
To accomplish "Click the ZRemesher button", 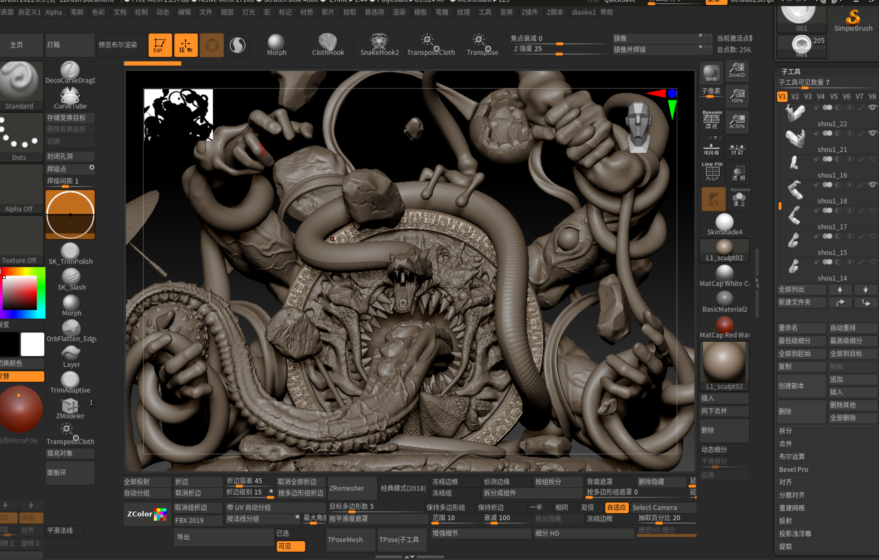I will [346, 488].
